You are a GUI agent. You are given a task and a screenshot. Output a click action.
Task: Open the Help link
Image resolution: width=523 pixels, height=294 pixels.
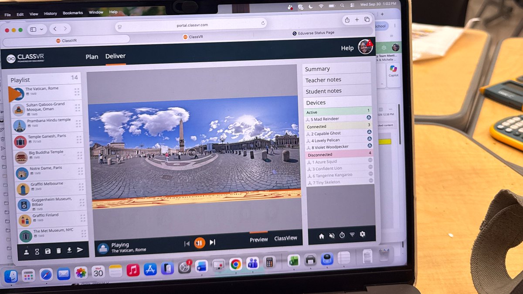(347, 48)
